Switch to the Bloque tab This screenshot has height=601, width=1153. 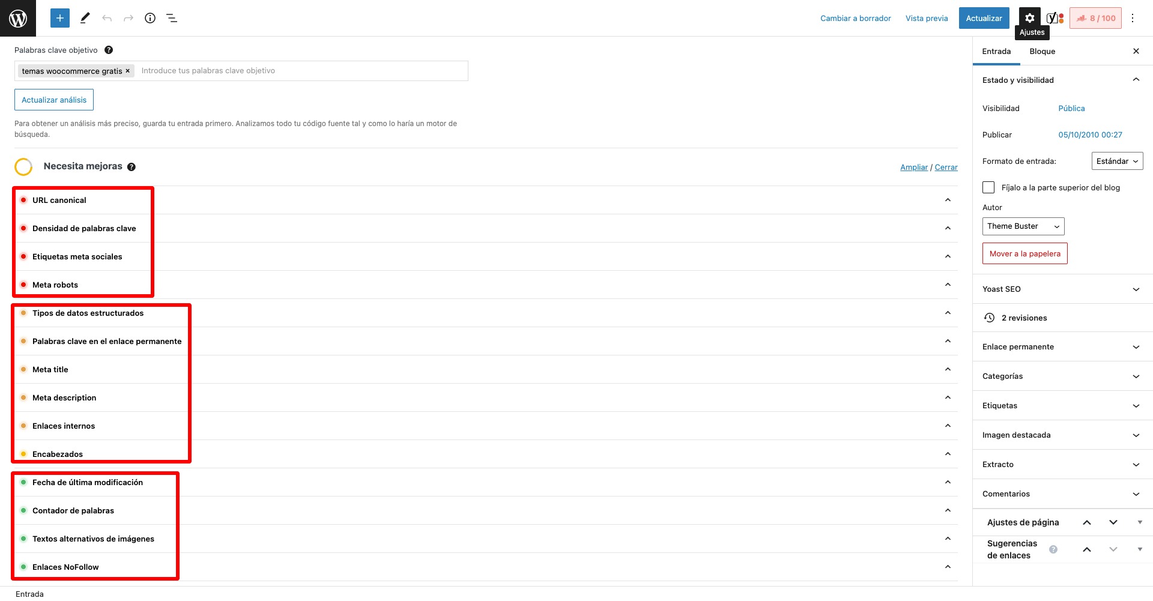point(1042,52)
